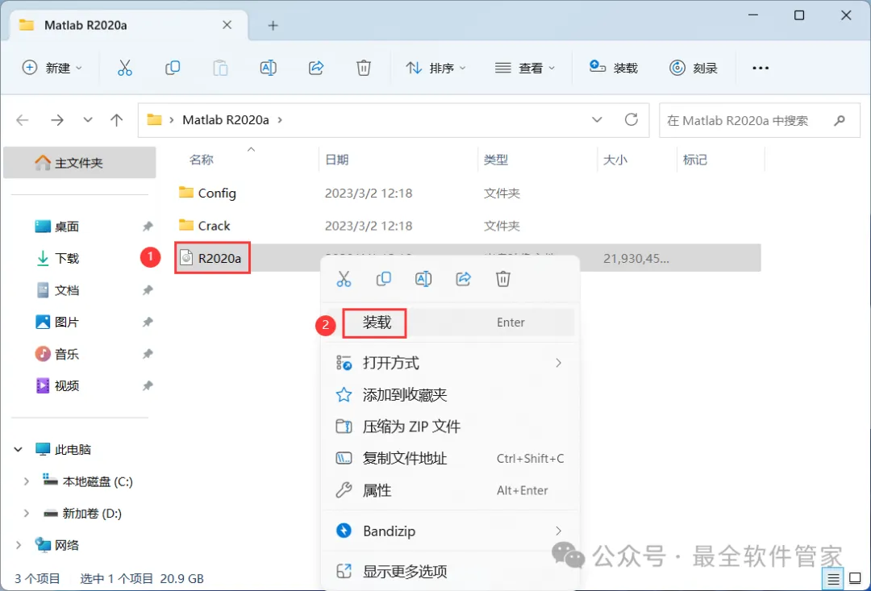Expand the 本地磁盘 (C:) node
The width and height of the screenshot is (871, 591).
click(26, 481)
